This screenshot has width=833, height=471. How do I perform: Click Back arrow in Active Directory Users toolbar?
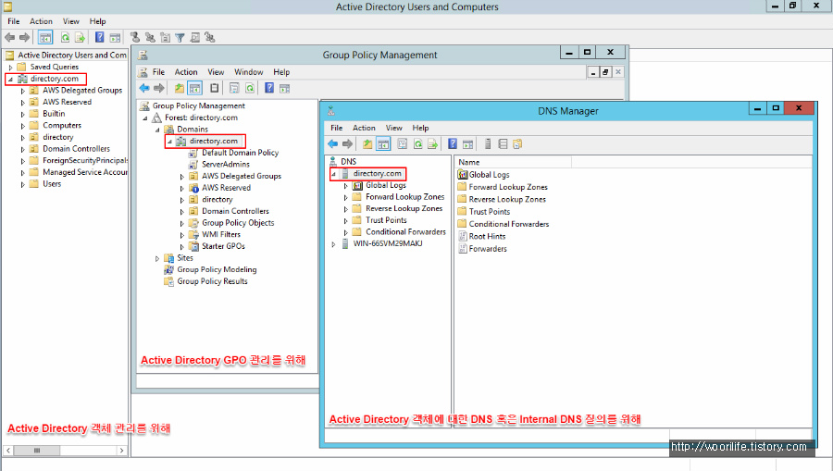pos(9,37)
